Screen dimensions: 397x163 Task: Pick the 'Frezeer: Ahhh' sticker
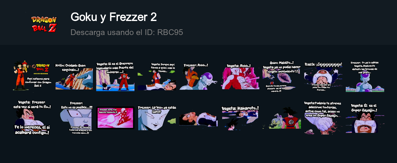pos(199,76)
